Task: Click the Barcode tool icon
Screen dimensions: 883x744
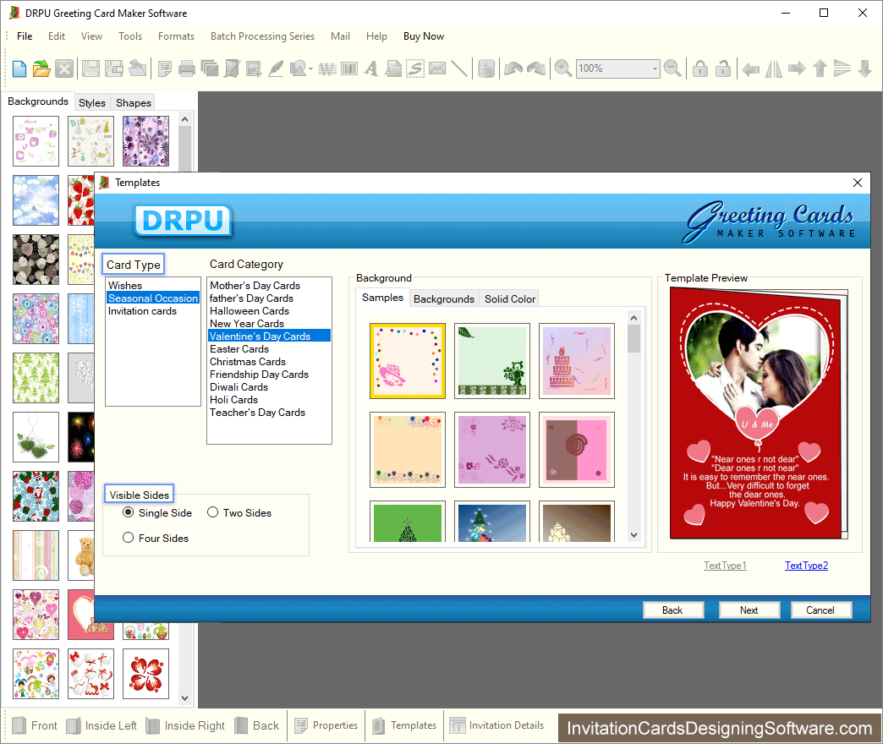Action: pos(349,68)
